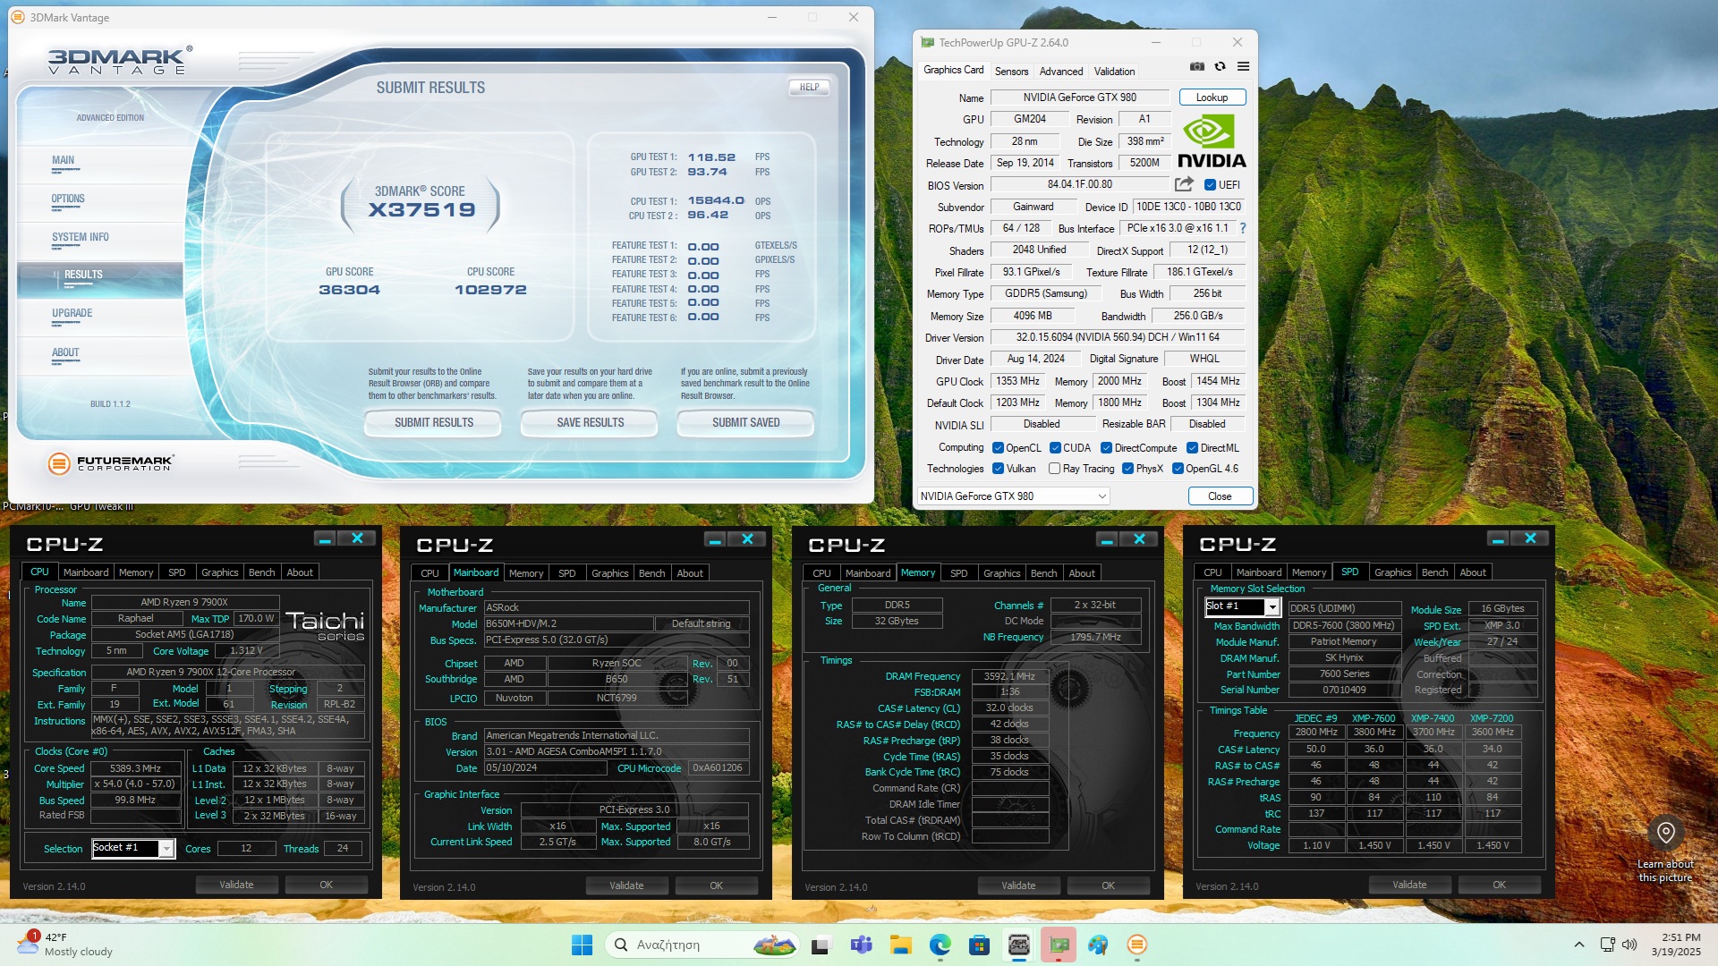
Task: Open the Bench tab in CPU-Z Memory window
Action: (x=1043, y=573)
